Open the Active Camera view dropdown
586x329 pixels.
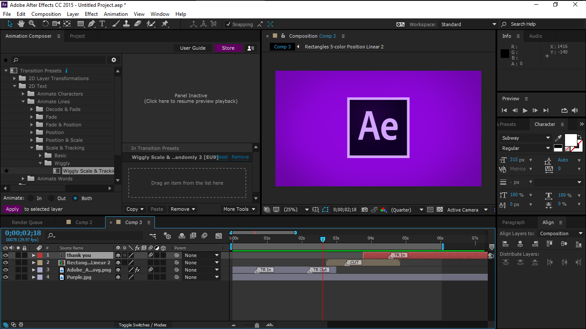468,209
